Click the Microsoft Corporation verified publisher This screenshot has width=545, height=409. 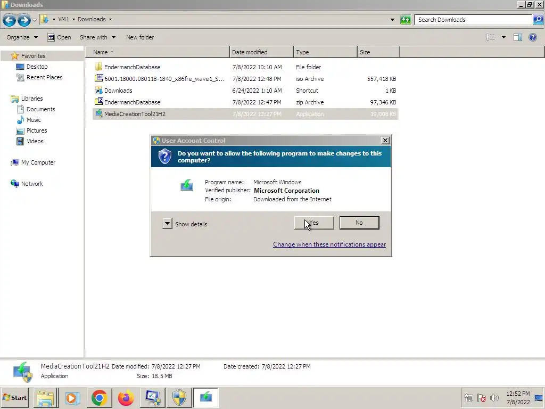(x=286, y=191)
